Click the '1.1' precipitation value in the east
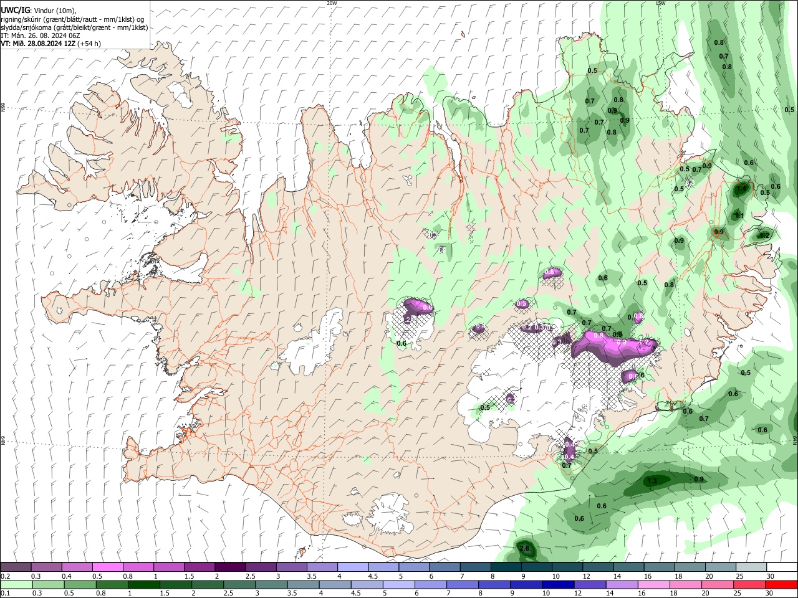Viewport: 798px width, 598px height. click(739, 216)
